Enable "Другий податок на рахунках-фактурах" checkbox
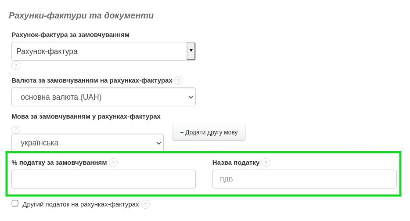The width and height of the screenshot is (410, 221). point(15,203)
